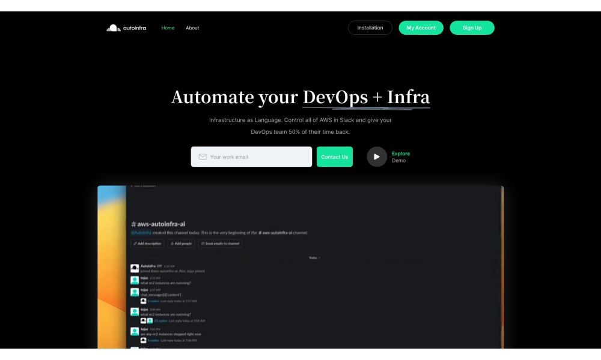The image size is (601, 360).
Task: Click Add people in Slack preview
Action: tap(181, 244)
